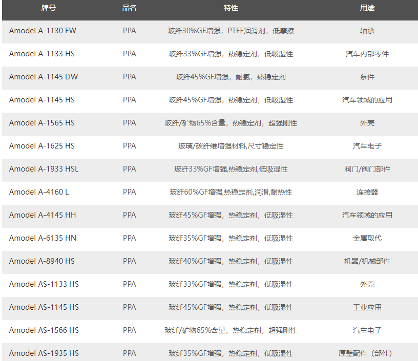
Task: Click the 牌号 column header
Action: [x=49, y=8]
